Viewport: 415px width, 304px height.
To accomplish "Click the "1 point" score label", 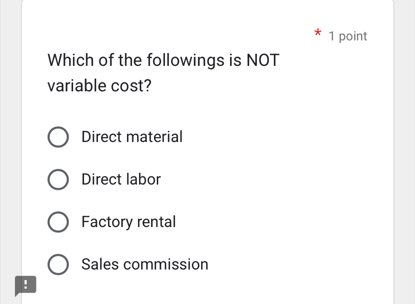I will [x=348, y=37].
